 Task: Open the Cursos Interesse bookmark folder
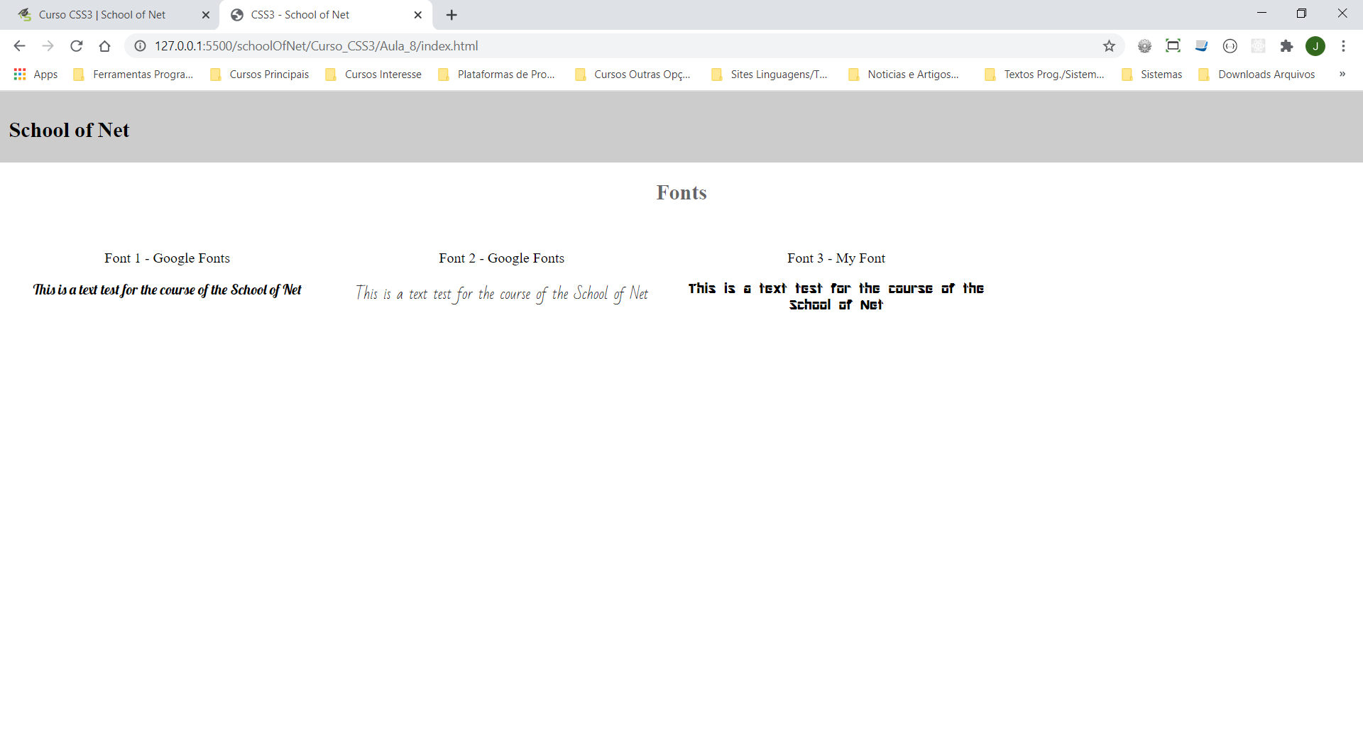coord(373,75)
